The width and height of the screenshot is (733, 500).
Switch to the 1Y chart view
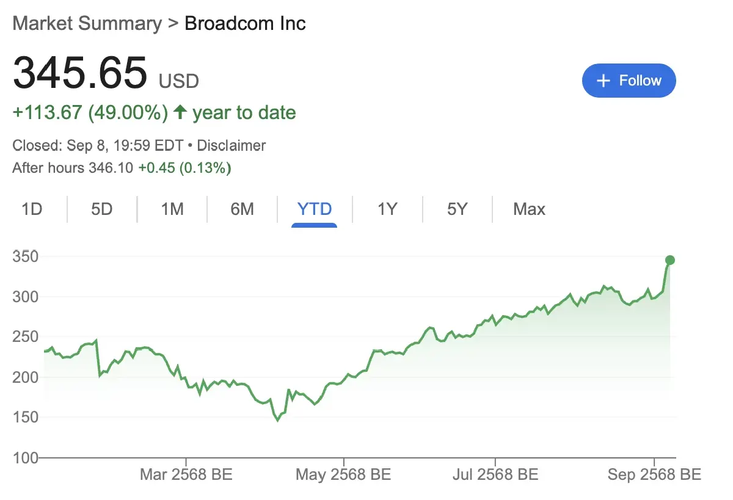point(387,209)
